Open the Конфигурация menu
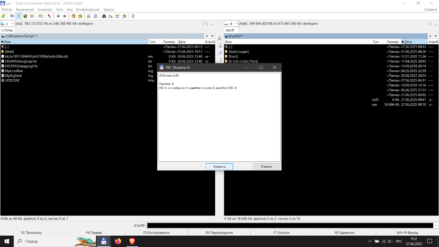439x247 pixels. coord(88,10)
